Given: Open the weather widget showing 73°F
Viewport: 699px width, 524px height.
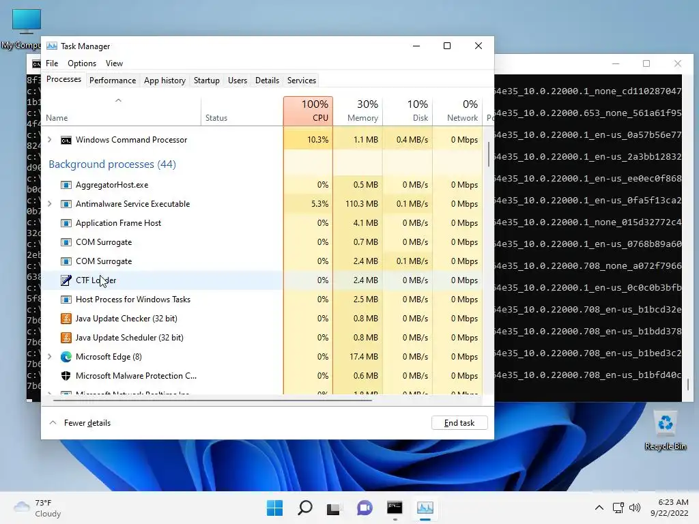Looking at the screenshot, I should pos(38,508).
